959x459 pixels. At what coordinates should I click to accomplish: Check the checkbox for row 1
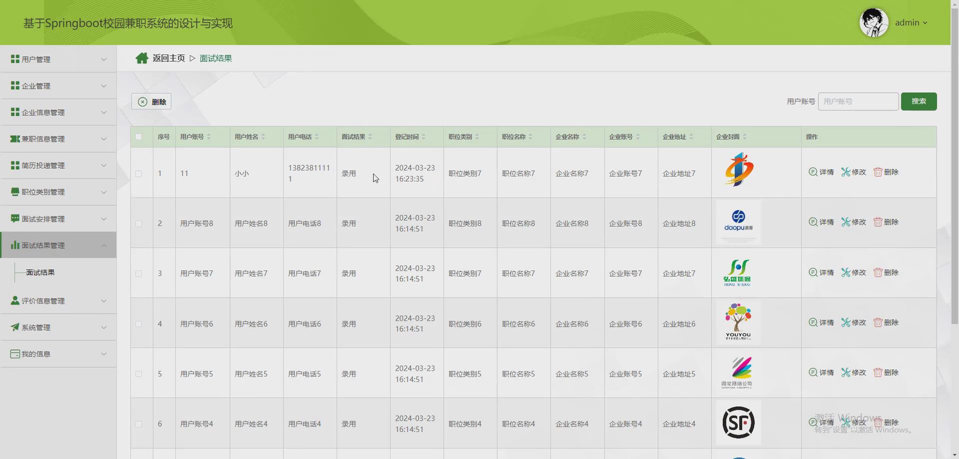pos(139,174)
